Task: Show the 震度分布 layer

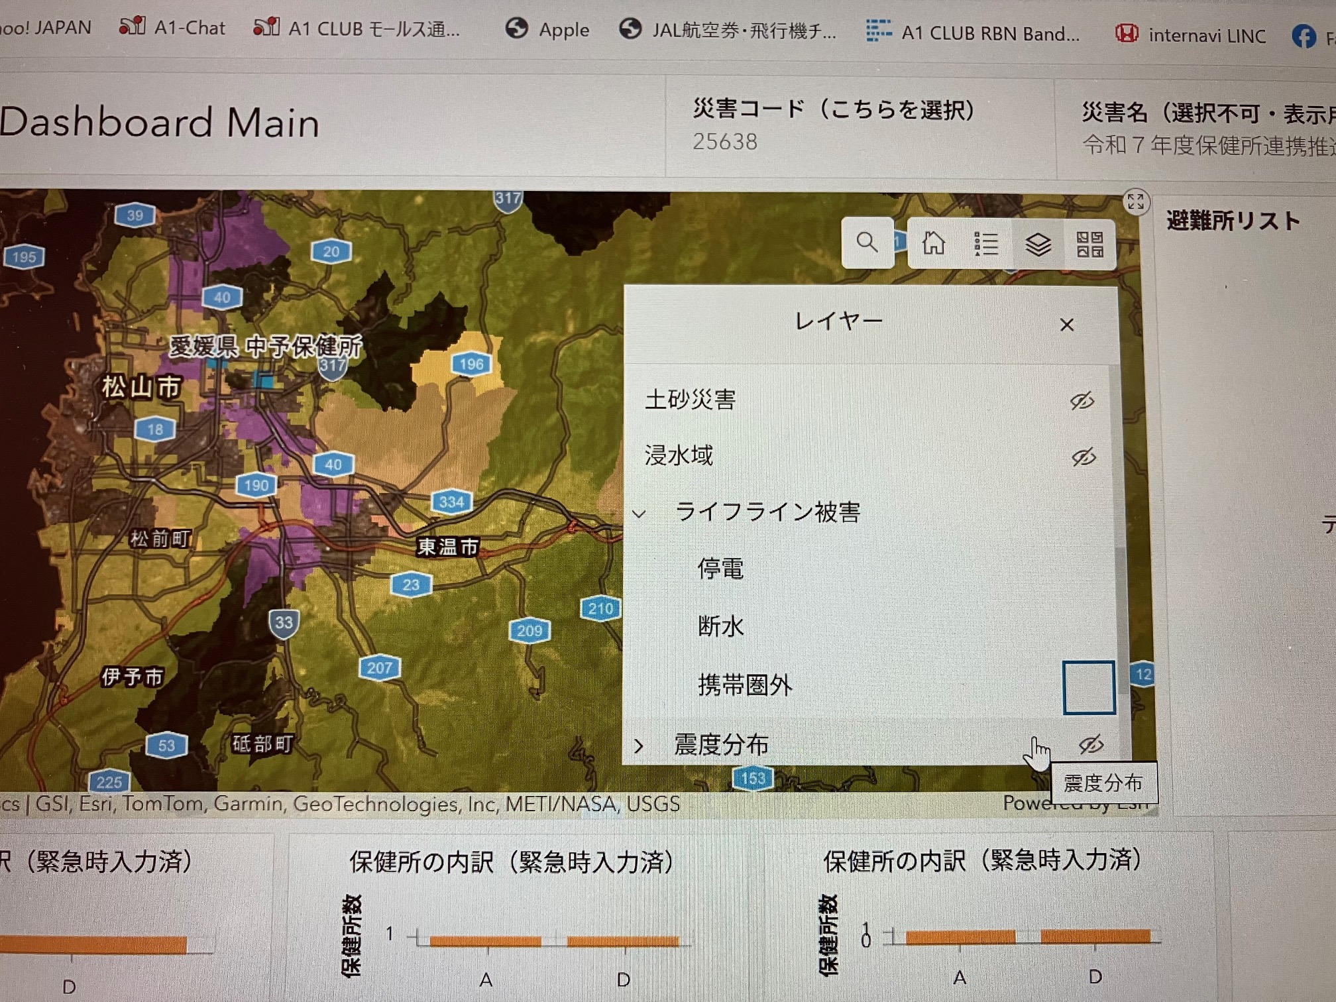Action: pyautogui.click(x=1090, y=744)
